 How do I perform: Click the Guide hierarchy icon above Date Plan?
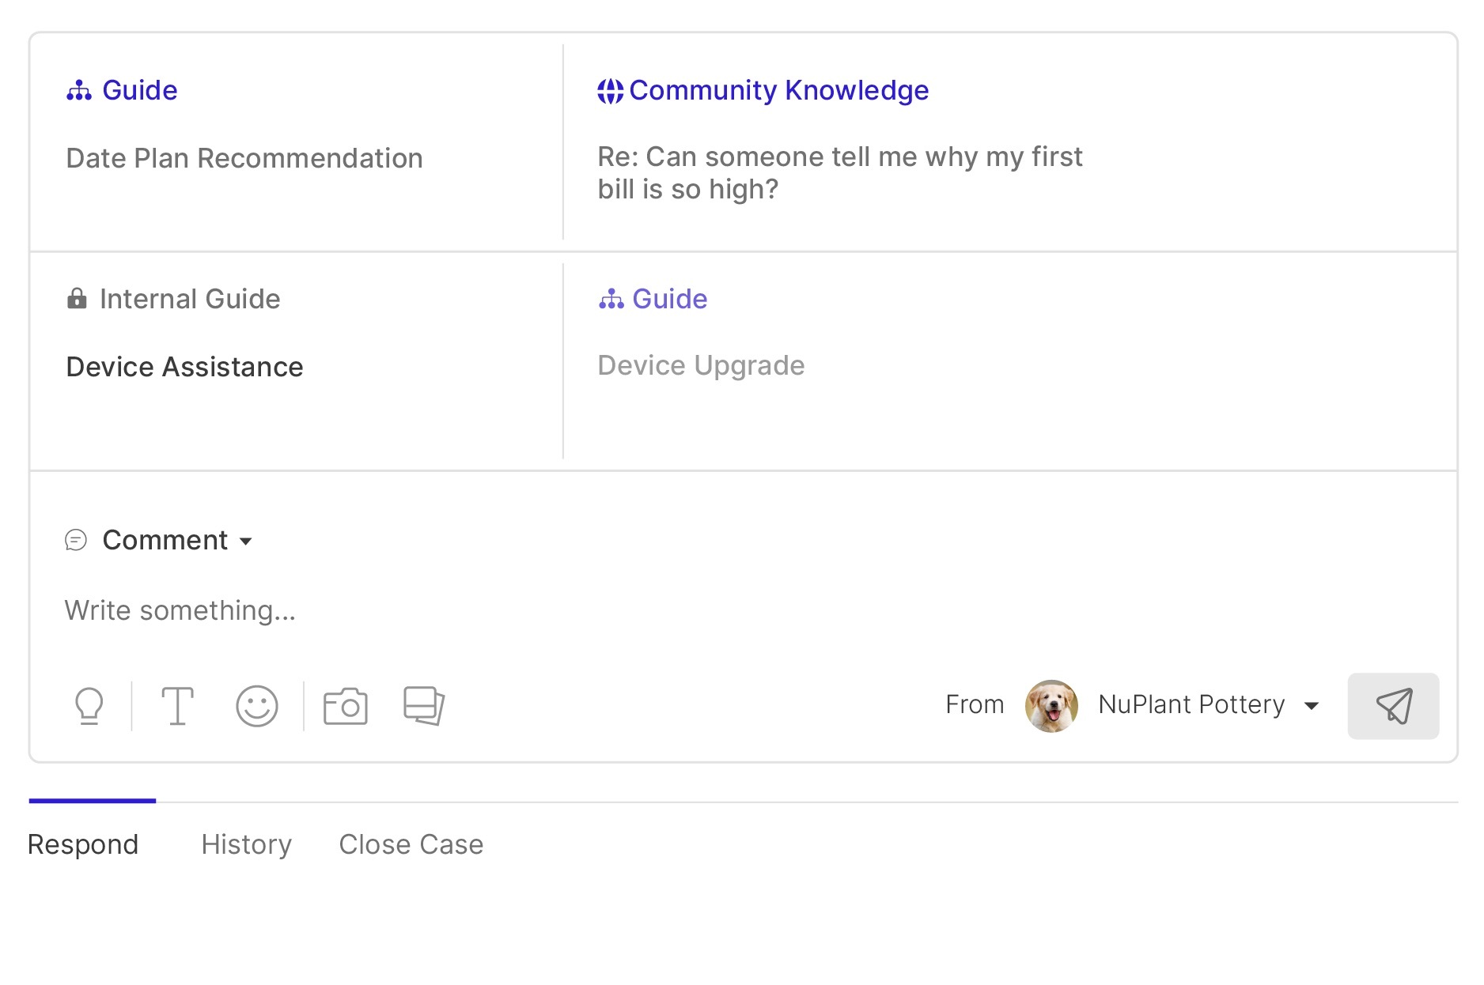(79, 91)
